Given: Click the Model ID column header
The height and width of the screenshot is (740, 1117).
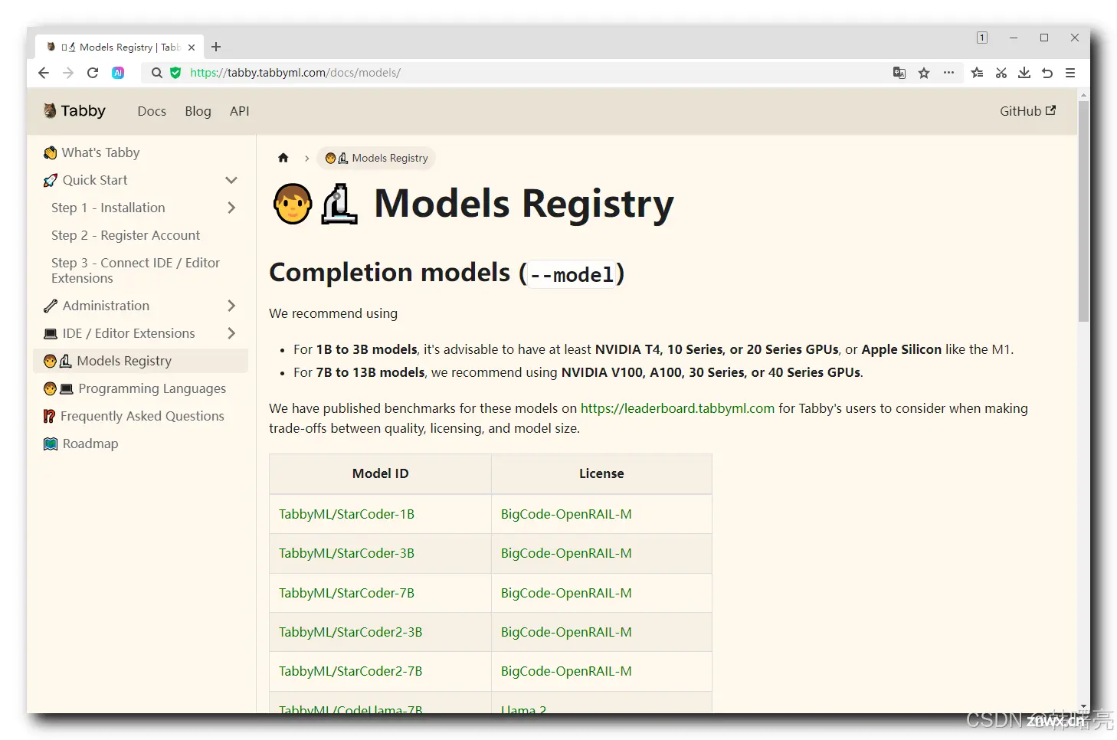Looking at the screenshot, I should pyautogui.click(x=381, y=473).
